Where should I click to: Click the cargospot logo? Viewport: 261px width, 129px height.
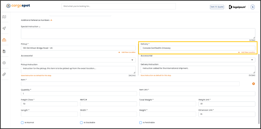point(18,6)
